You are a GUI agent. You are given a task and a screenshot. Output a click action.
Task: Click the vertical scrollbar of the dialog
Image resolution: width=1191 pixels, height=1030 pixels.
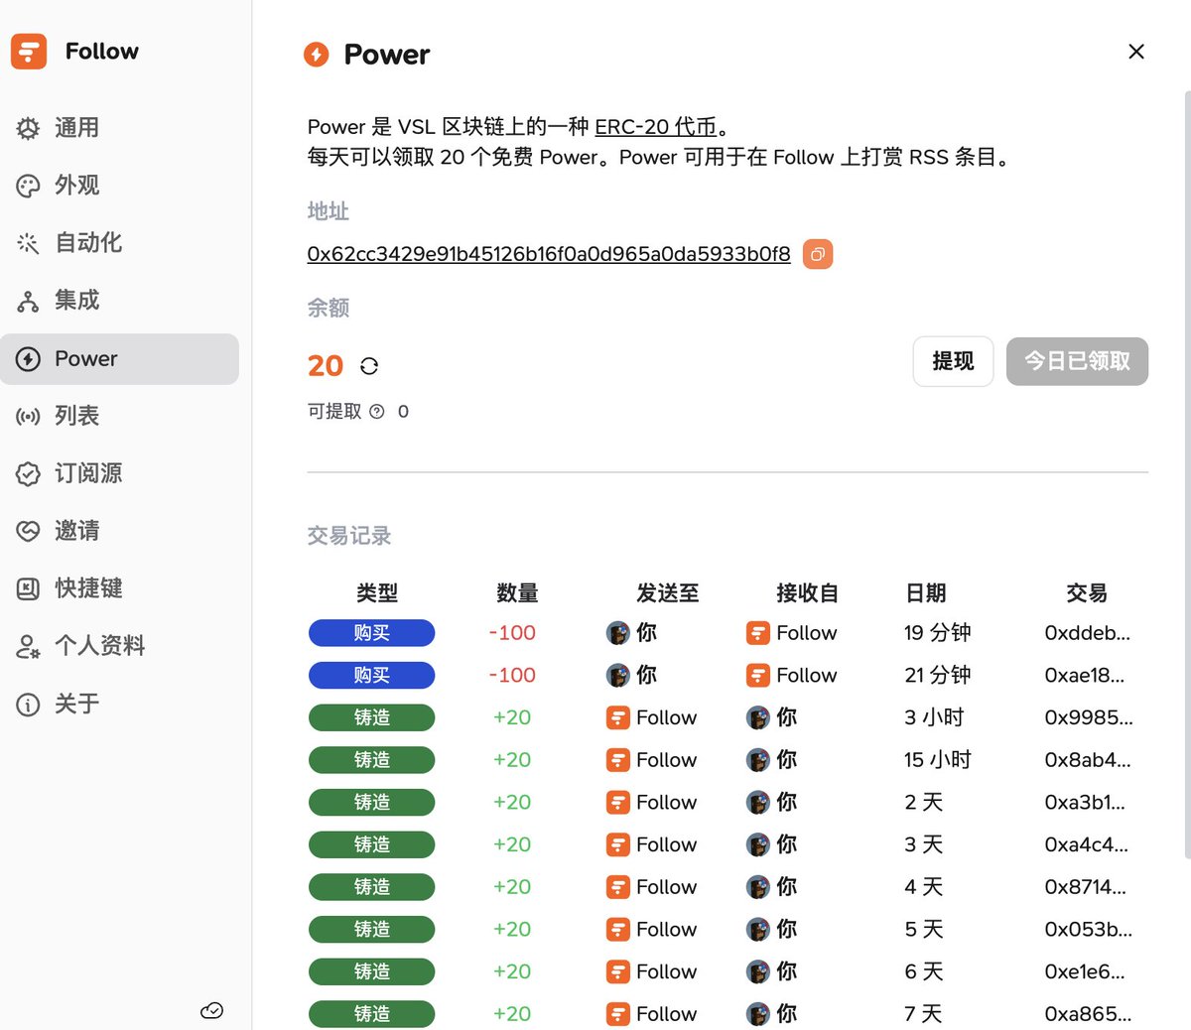point(1187,474)
